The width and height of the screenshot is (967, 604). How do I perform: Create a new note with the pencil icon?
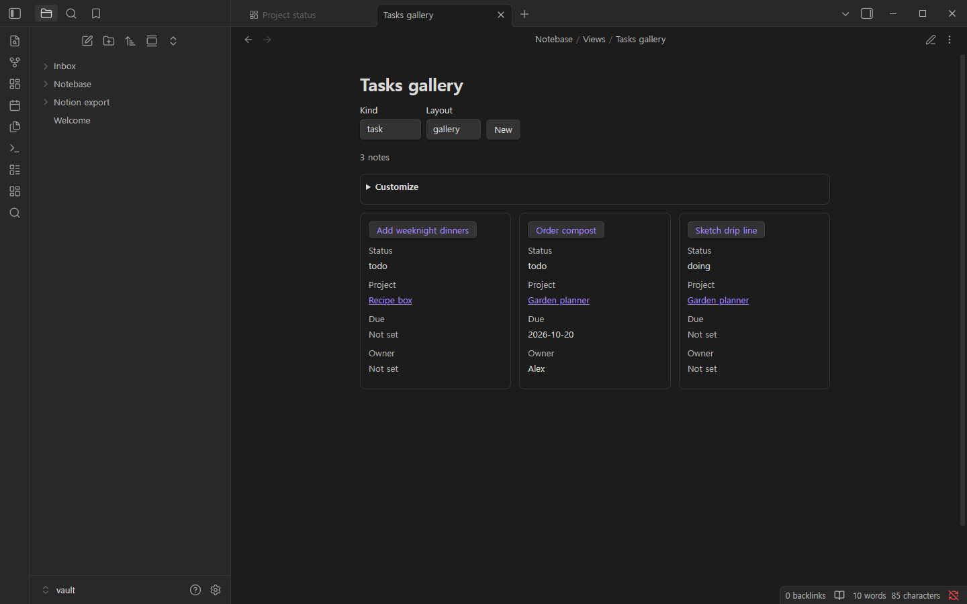[x=87, y=41]
